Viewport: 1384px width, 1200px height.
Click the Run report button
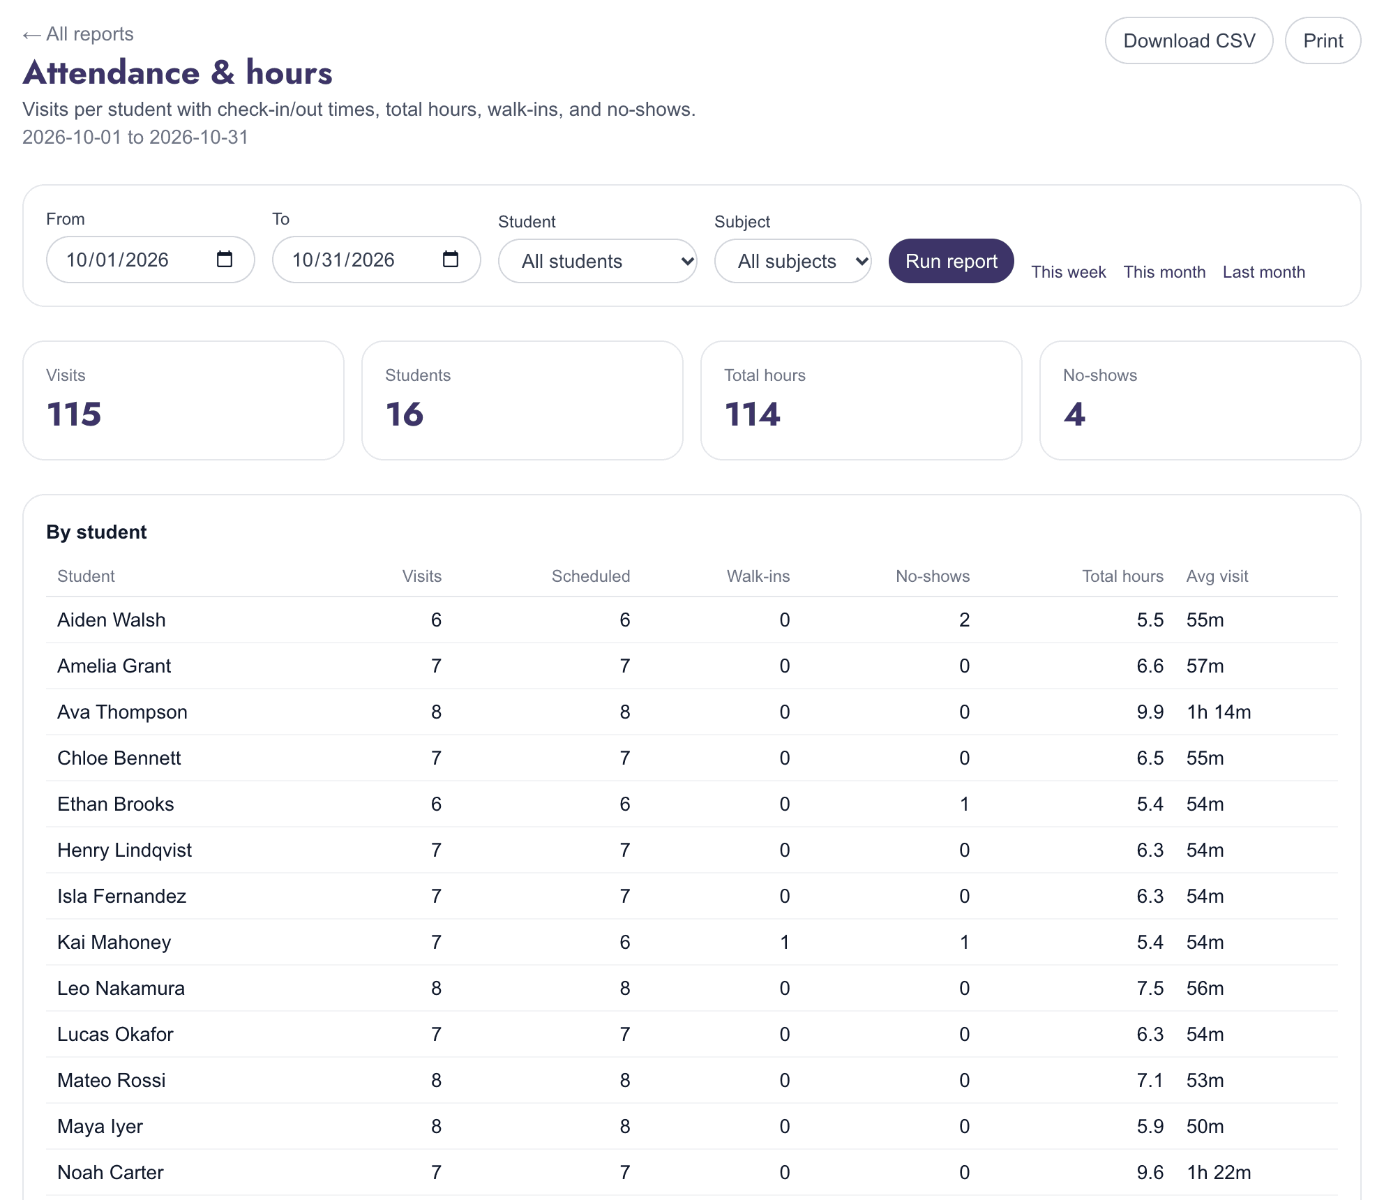[952, 261]
